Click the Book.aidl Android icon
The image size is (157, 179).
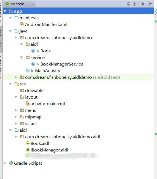point(28,143)
